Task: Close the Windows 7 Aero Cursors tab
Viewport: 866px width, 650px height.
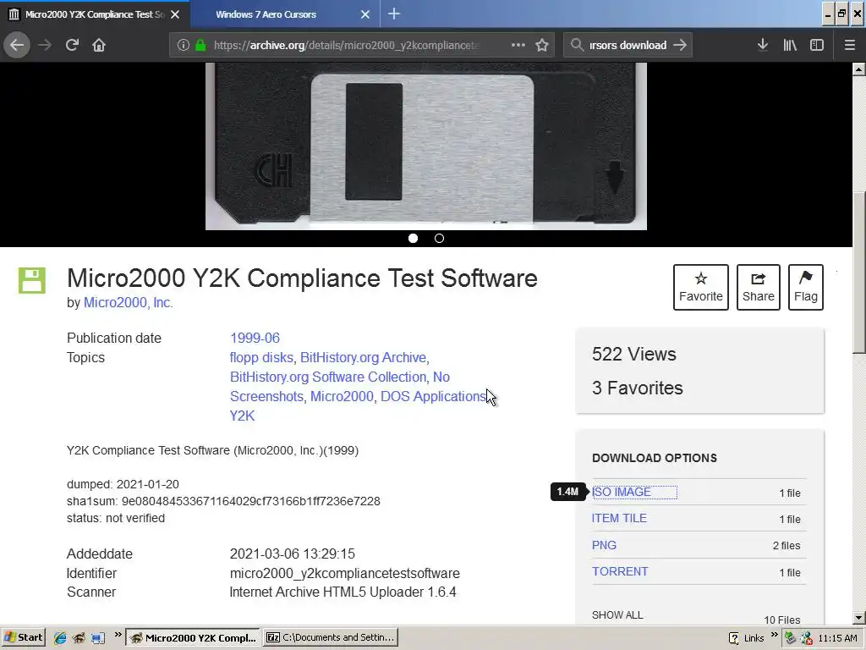Action: (x=365, y=14)
